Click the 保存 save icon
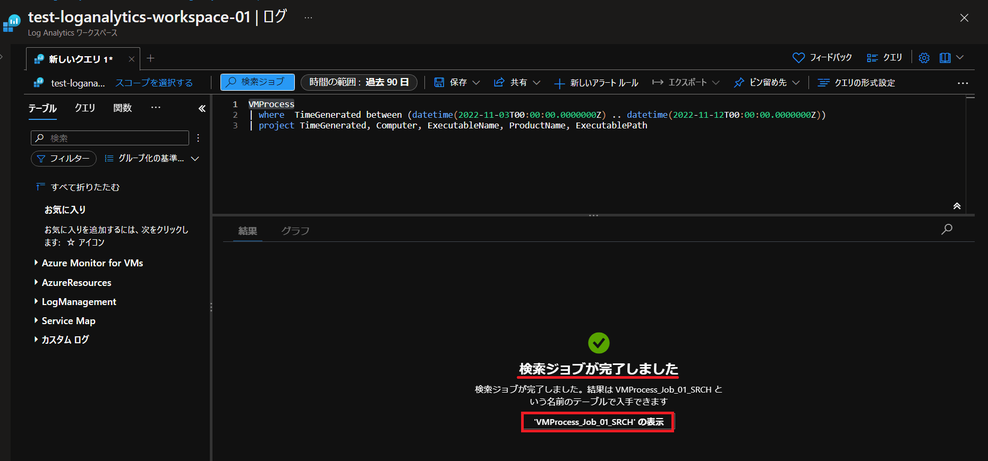This screenshot has height=461, width=988. click(x=439, y=82)
